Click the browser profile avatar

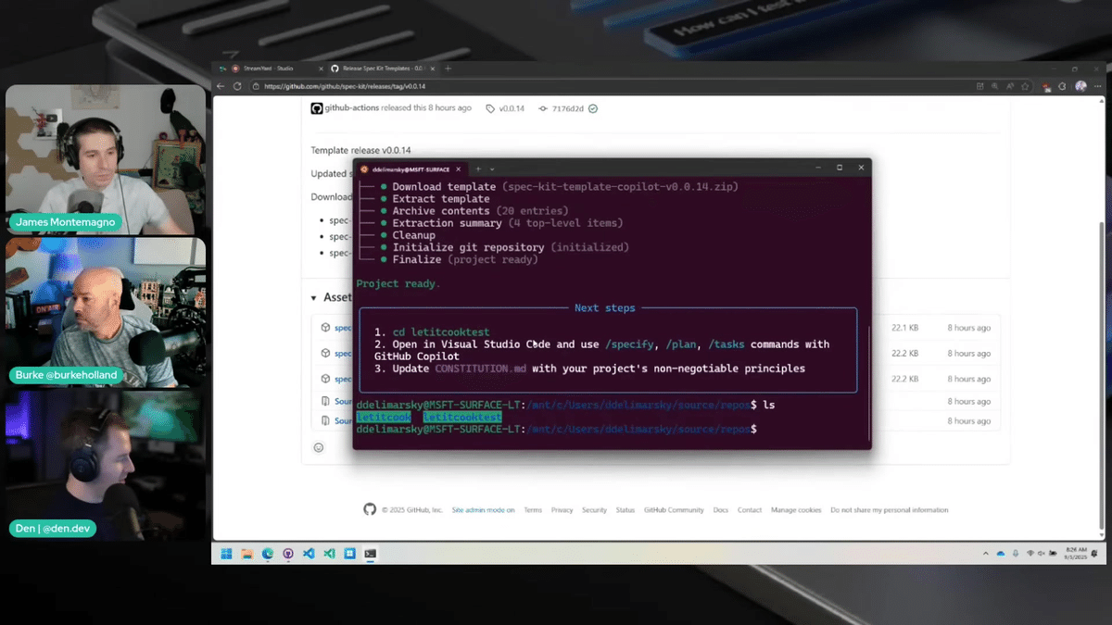click(x=1080, y=86)
